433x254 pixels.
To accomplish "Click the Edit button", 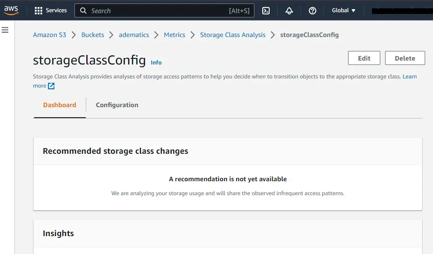I will 364,58.
